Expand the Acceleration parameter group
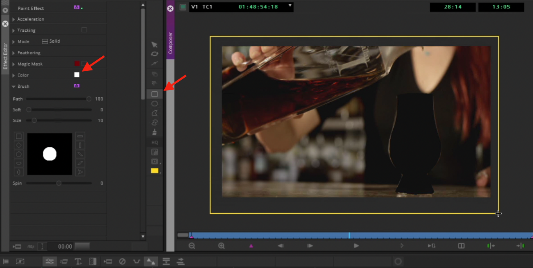533x268 pixels. (14, 19)
